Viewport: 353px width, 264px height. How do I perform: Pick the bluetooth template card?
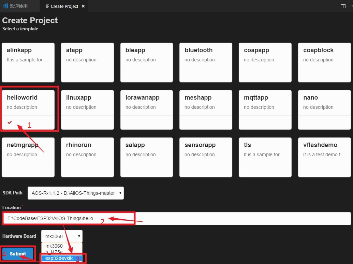point(206,62)
